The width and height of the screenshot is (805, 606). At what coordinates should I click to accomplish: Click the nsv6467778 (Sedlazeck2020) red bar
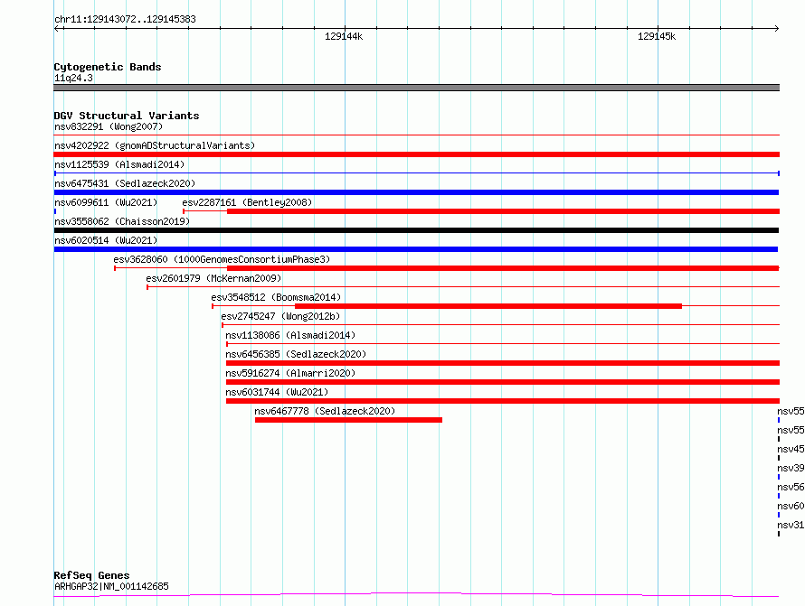348,420
